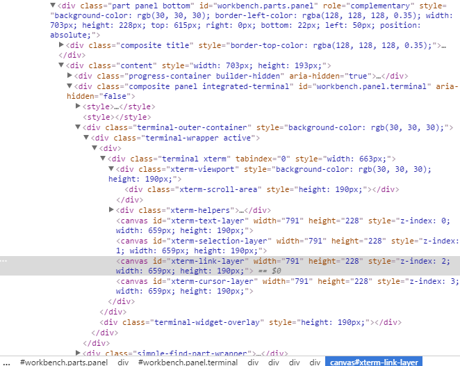Select the xterm-text-layer canvas element

point(283,225)
